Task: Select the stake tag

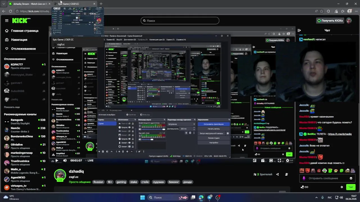Action: tap(134, 182)
